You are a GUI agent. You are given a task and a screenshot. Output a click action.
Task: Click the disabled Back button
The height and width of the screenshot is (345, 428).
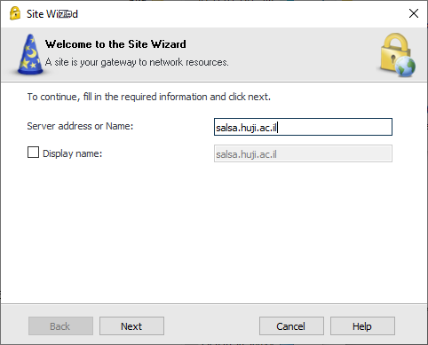60,326
